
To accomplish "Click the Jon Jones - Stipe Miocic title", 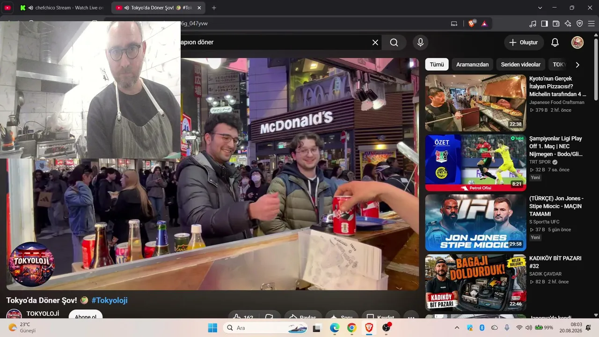I will coord(556,206).
